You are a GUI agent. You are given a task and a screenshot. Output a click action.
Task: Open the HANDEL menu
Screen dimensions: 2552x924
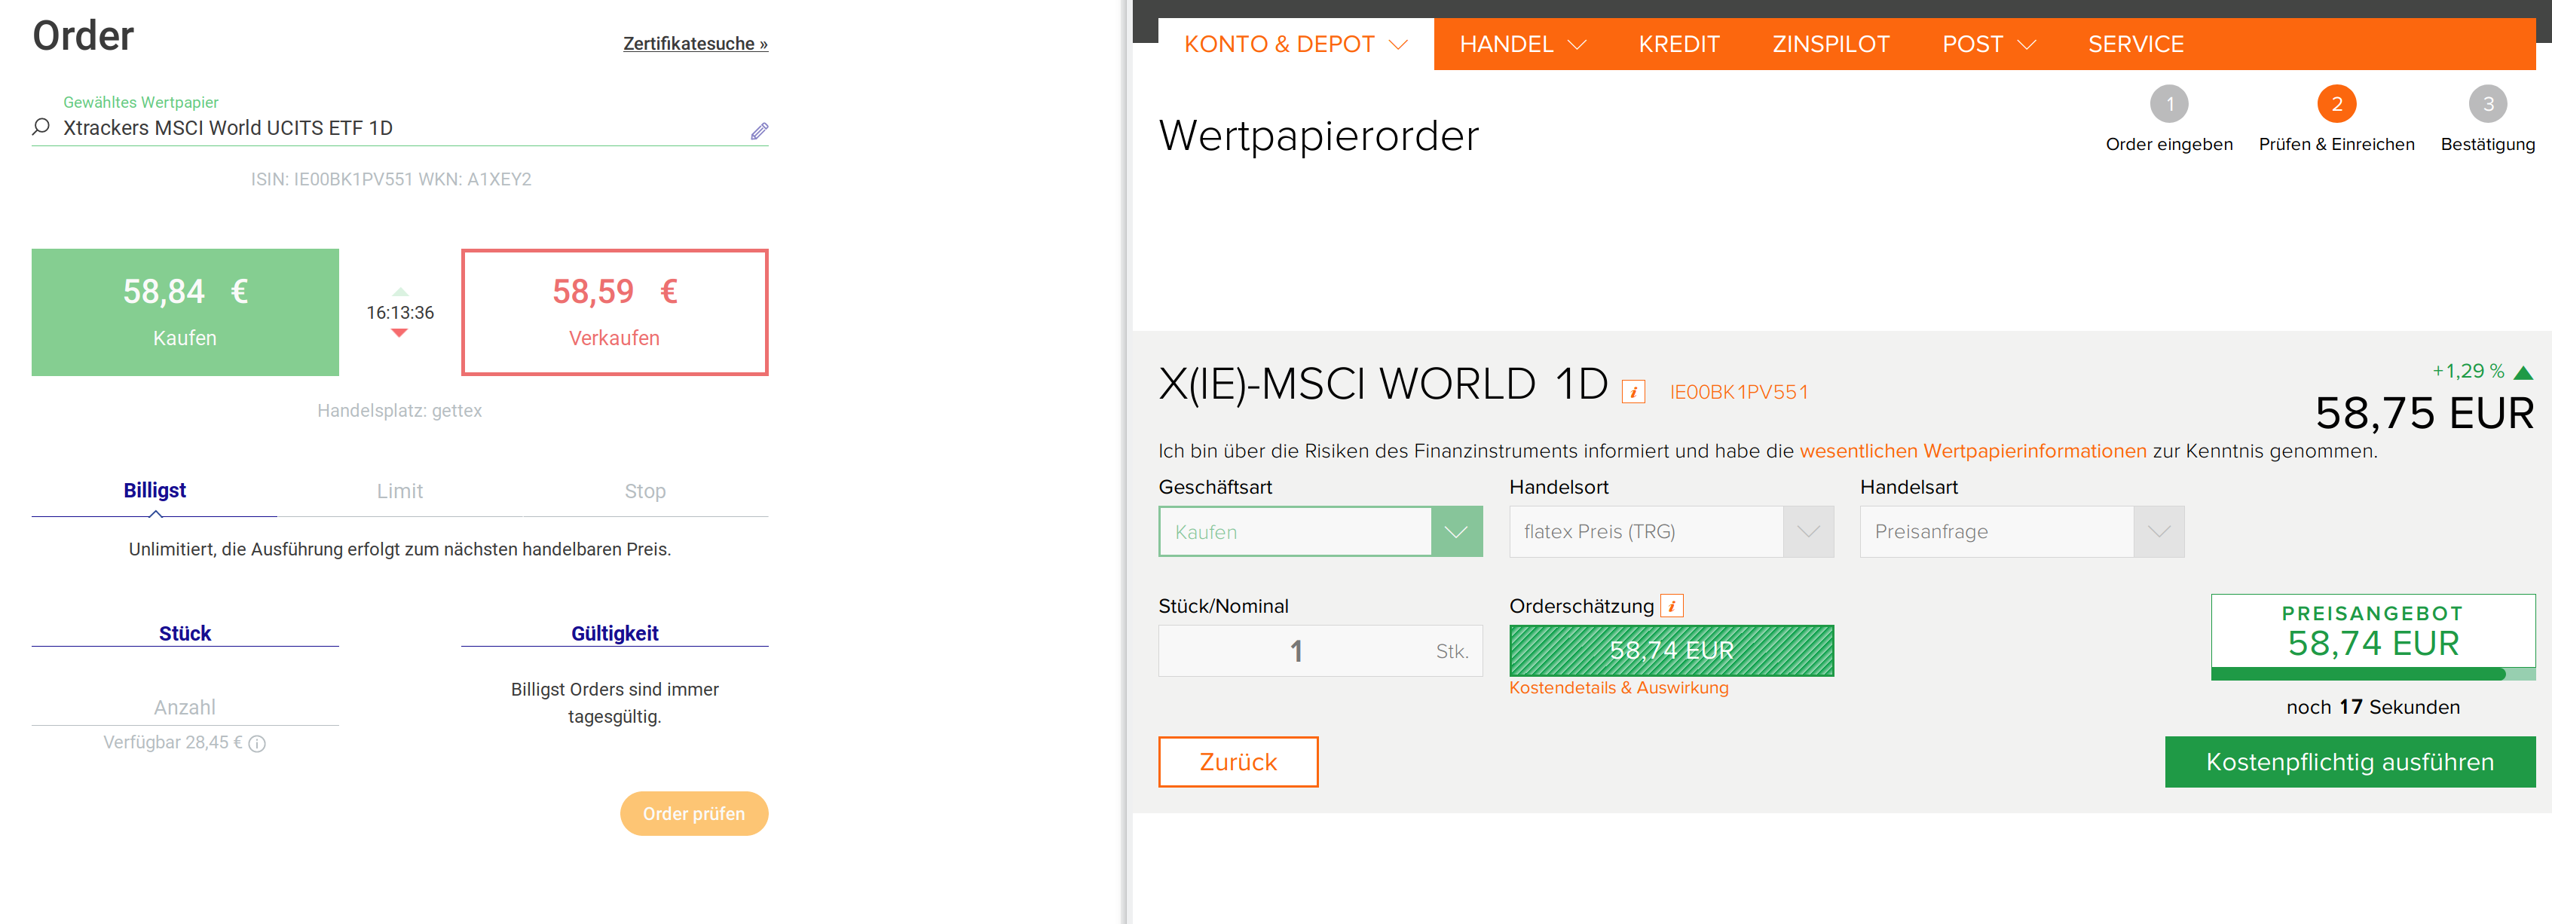pyautogui.click(x=1522, y=44)
